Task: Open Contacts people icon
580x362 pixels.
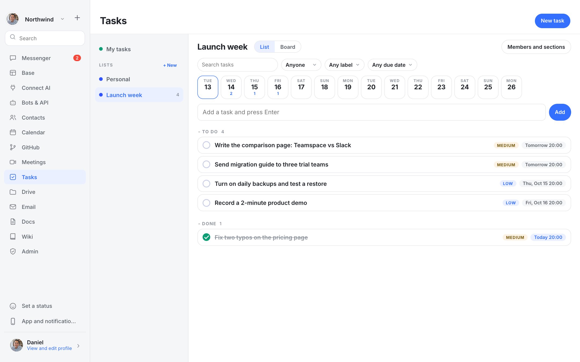Action: (13, 118)
